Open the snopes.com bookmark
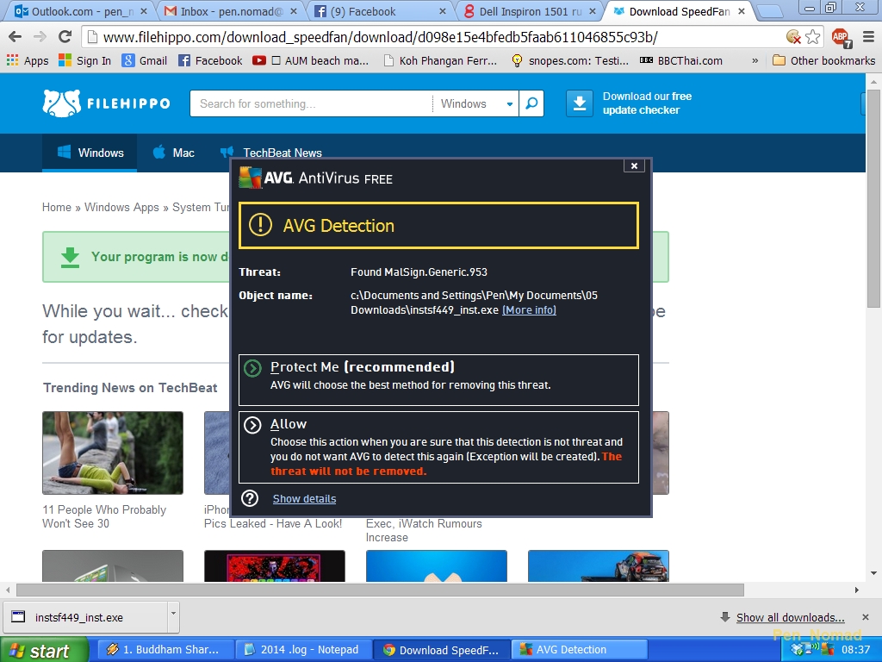The image size is (882, 662). pos(570,60)
